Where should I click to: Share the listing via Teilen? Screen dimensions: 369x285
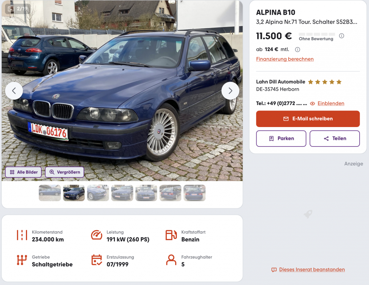335,139
